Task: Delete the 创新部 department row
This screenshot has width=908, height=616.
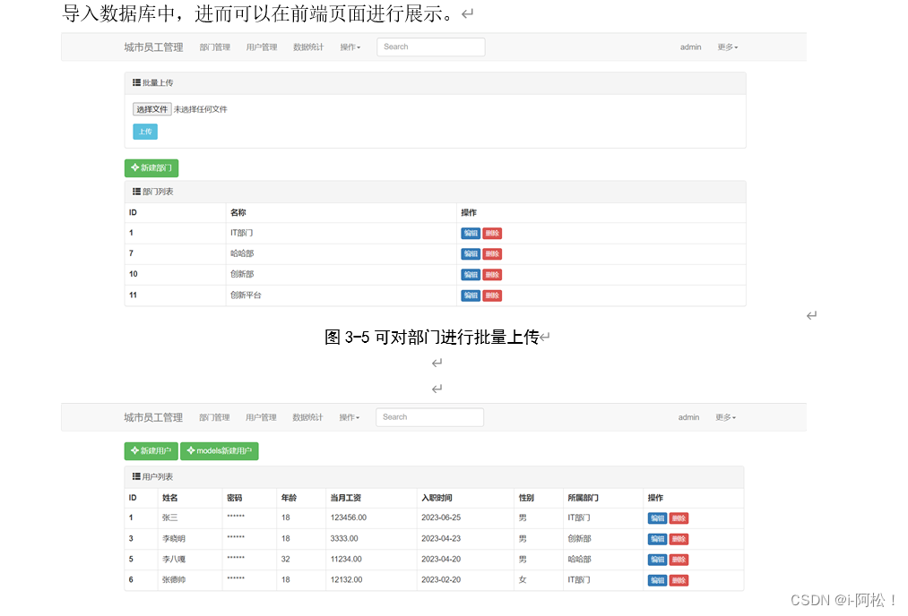Action: (492, 275)
